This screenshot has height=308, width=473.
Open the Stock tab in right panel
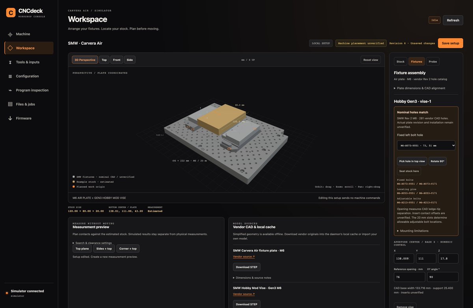tap(400, 62)
